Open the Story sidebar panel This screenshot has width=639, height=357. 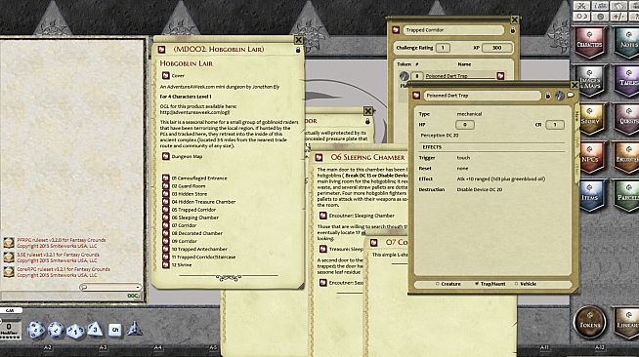(589, 119)
